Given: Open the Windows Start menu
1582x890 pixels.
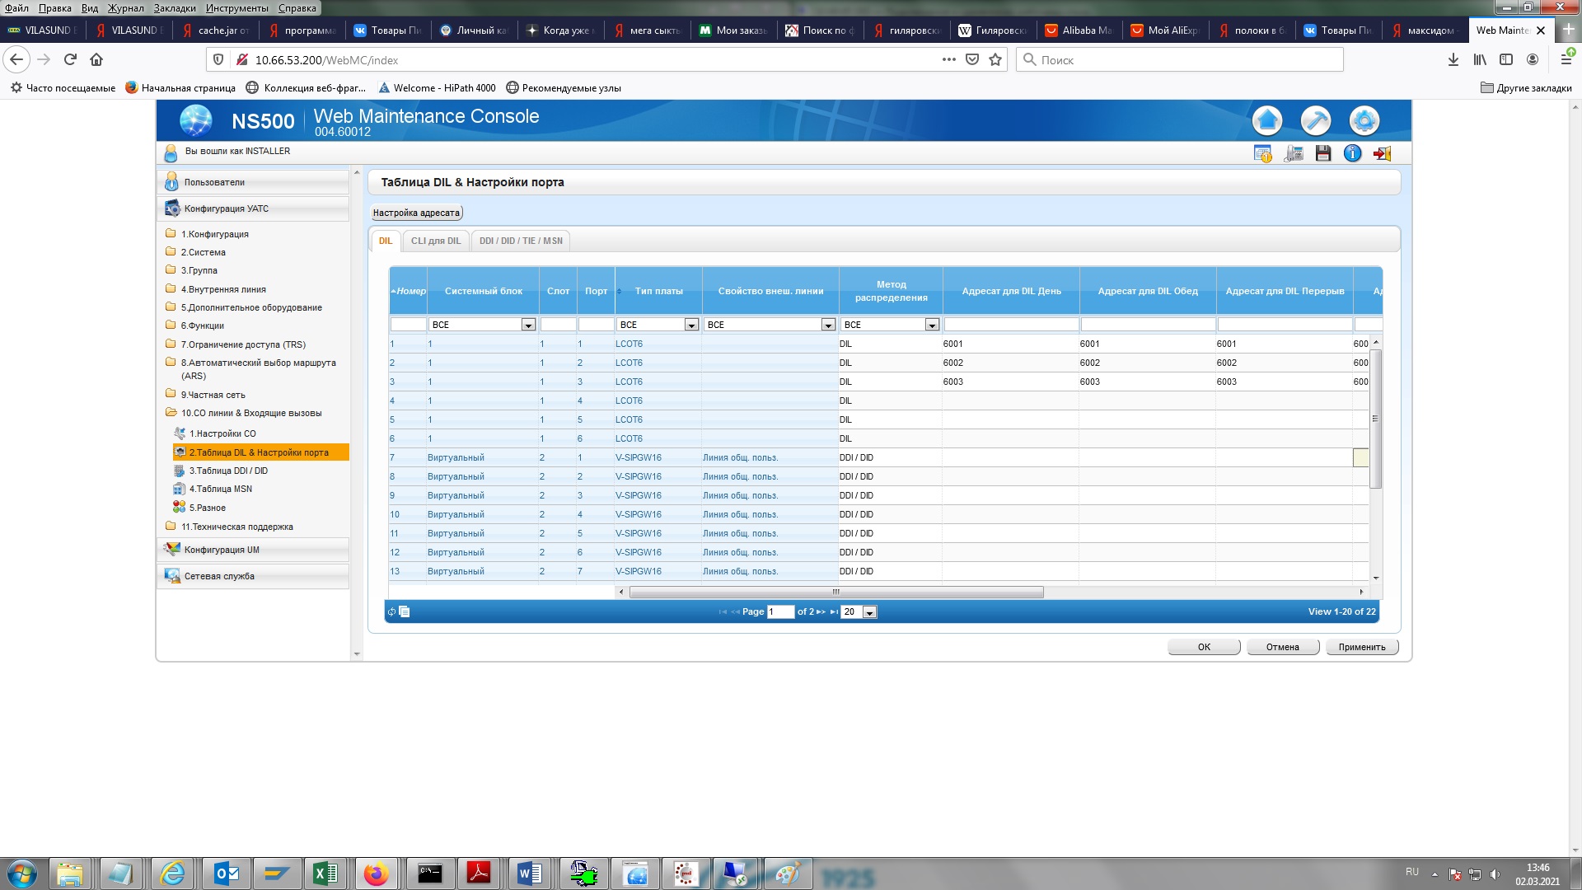Looking at the screenshot, I should (x=22, y=874).
